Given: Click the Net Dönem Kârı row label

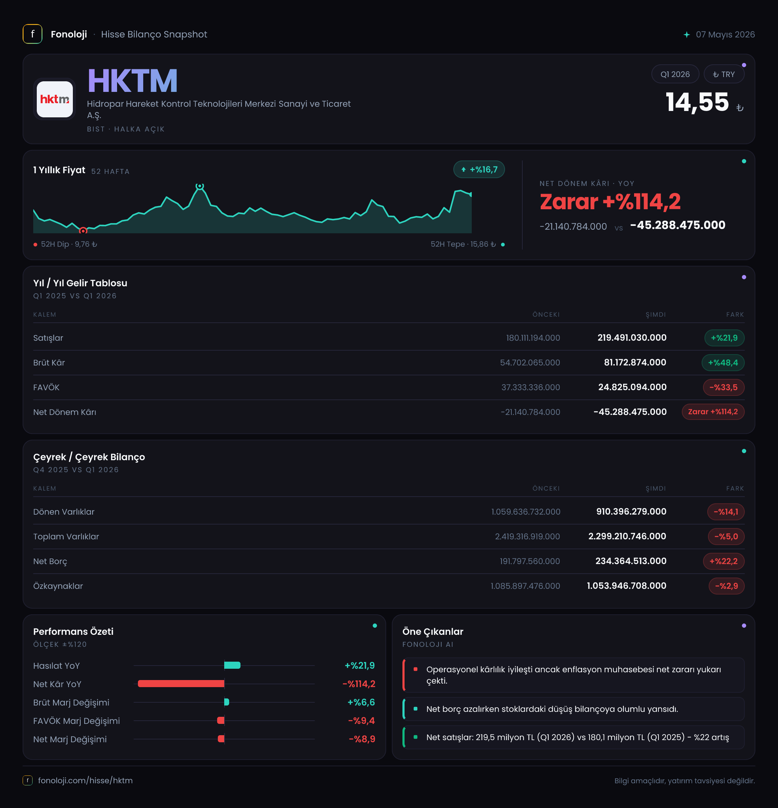Looking at the screenshot, I should click(65, 412).
